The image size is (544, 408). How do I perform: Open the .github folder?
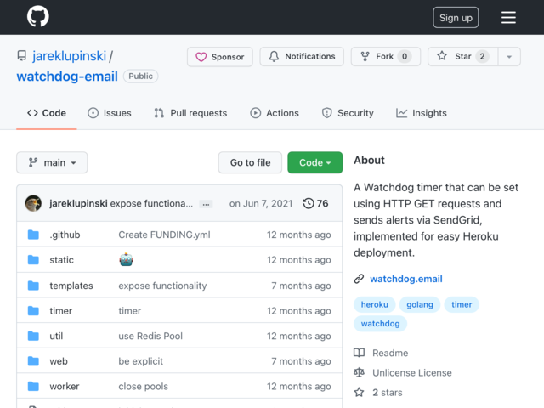point(65,235)
